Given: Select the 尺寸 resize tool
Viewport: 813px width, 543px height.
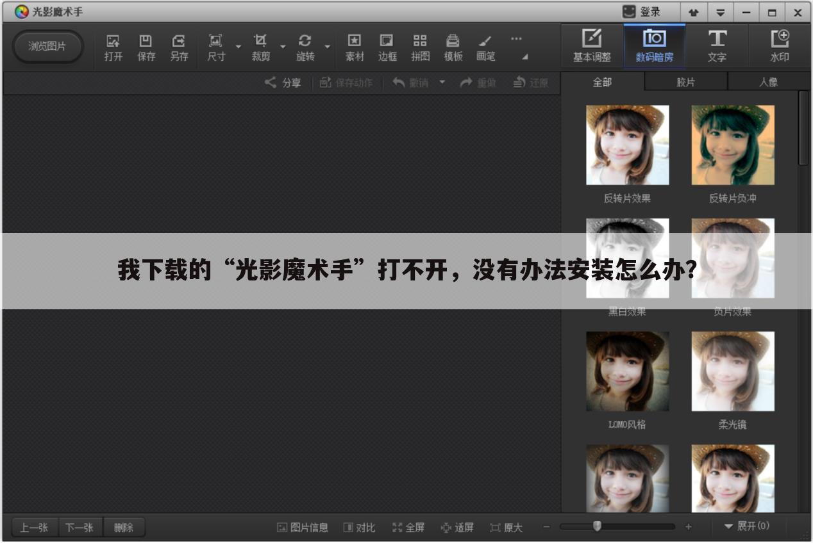Looking at the screenshot, I should click(x=216, y=47).
